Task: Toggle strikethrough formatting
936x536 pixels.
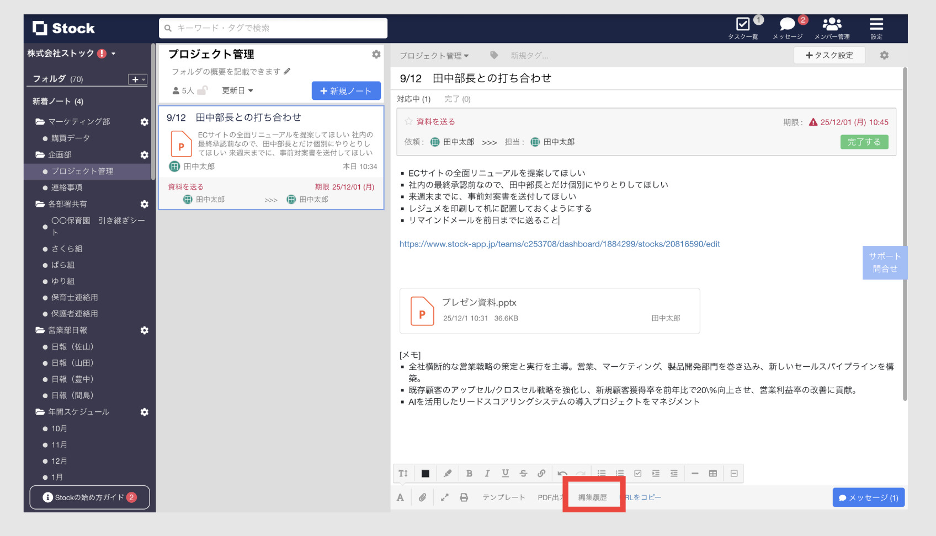Action: click(x=523, y=473)
